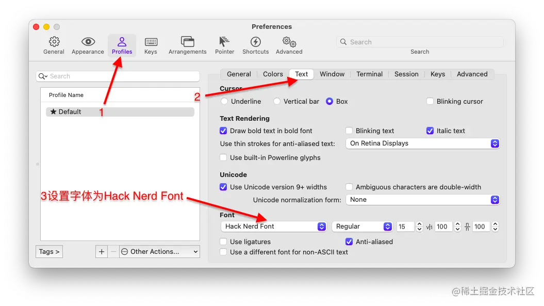Screen dimensions: 544x306
Task: Open thin strokes On Retina Displays dropdown
Action: pyautogui.click(x=423, y=143)
